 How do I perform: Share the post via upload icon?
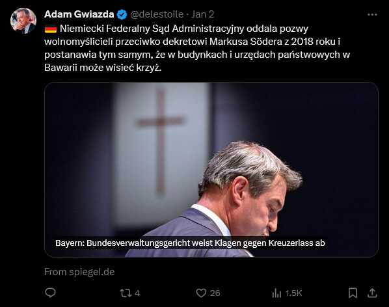[372, 293]
